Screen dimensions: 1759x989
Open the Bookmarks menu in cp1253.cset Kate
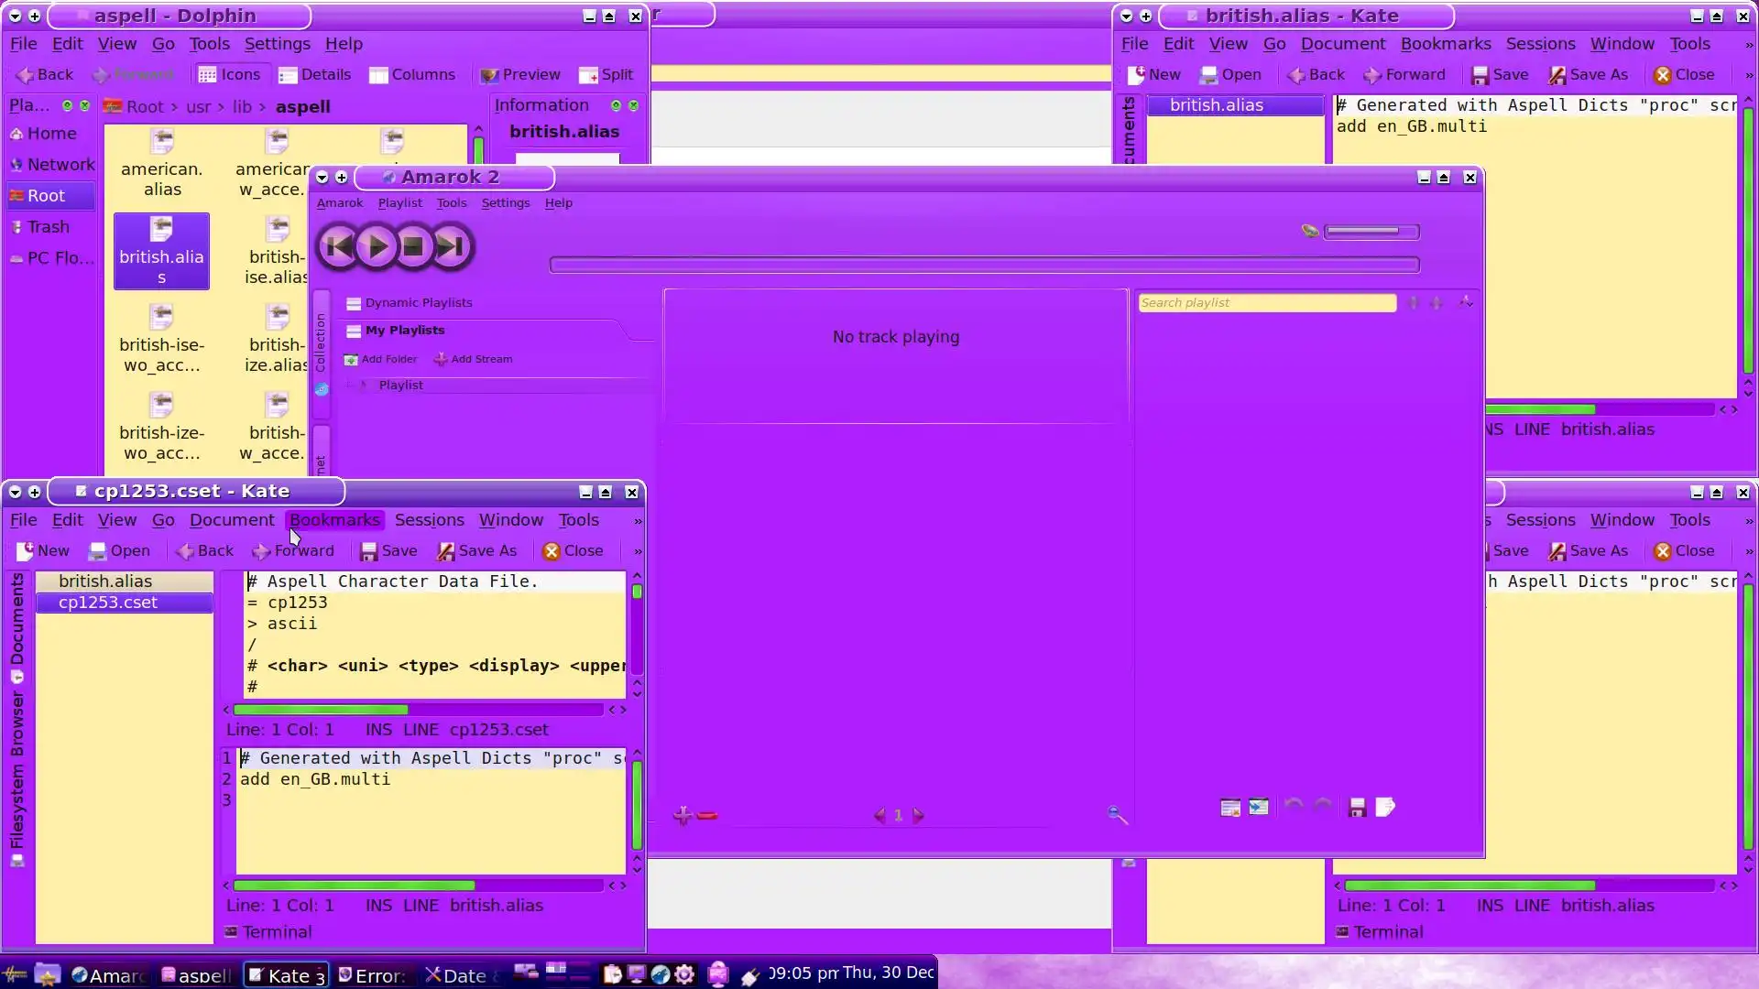[x=333, y=519]
